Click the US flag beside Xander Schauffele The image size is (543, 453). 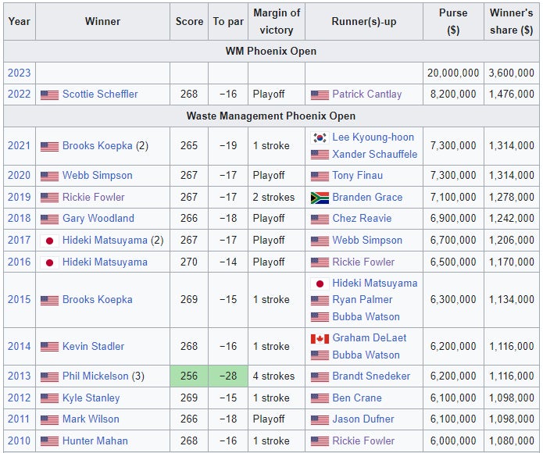[320, 155]
